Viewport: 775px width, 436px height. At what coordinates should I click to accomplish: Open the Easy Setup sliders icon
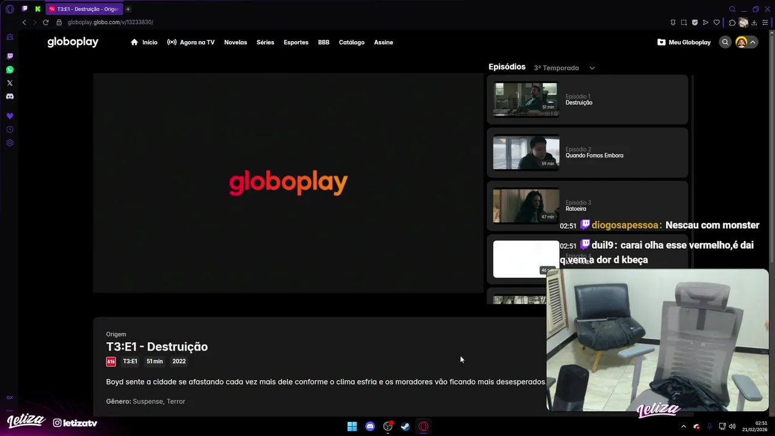(x=765, y=22)
